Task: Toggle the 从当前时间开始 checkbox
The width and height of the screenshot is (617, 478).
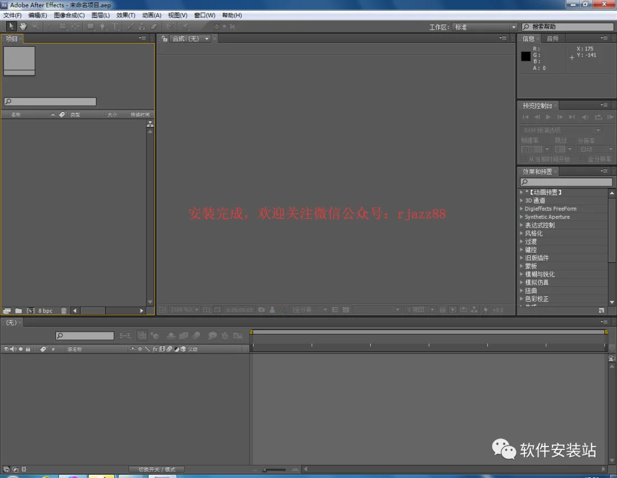Action: [x=523, y=159]
